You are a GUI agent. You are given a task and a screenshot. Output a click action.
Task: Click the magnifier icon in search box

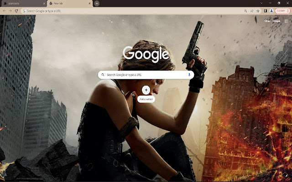(103, 75)
